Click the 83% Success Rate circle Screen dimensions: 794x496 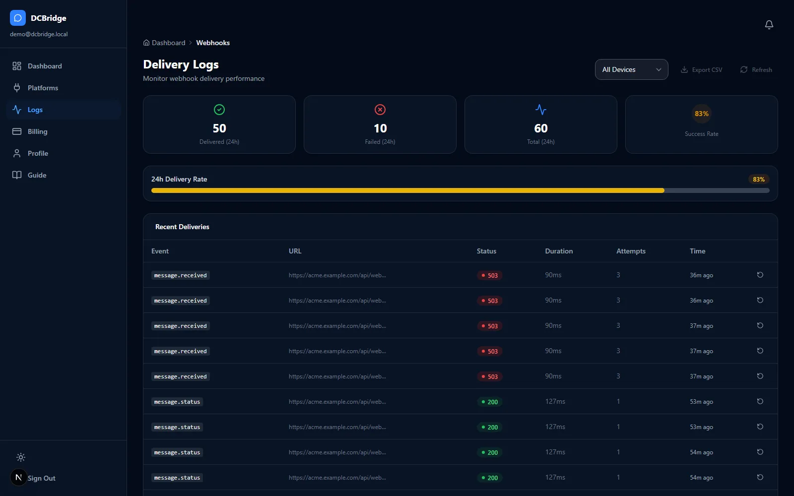point(702,114)
